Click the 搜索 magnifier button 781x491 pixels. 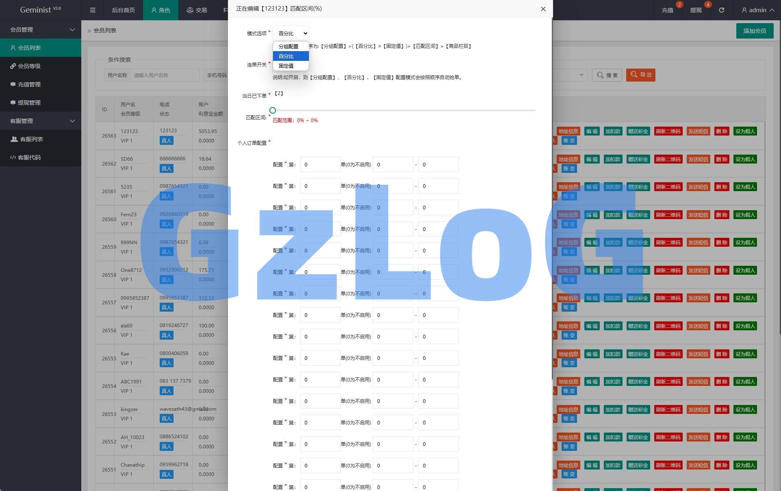(x=607, y=75)
